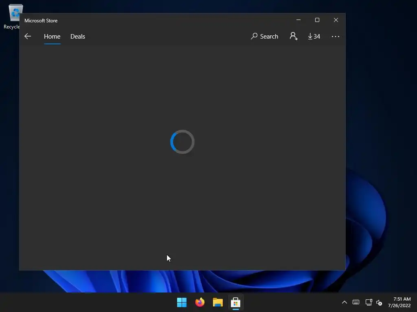Open File Explorer from the taskbar
Viewport: 417px width, 312px height.
click(x=217, y=302)
